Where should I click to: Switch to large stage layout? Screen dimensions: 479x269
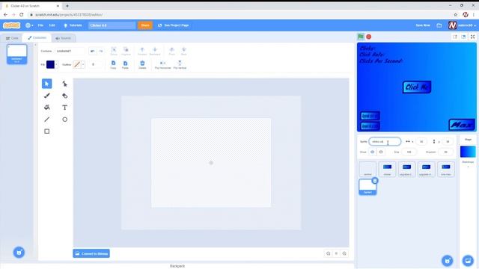463,37
